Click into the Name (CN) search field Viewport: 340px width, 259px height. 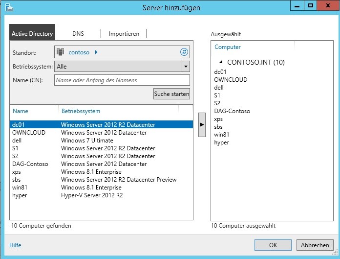122,80
